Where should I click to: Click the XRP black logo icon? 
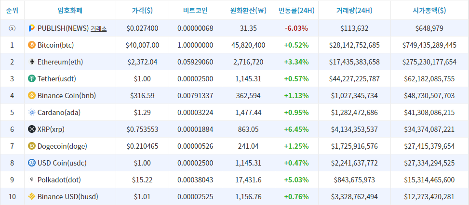[31, 129]
